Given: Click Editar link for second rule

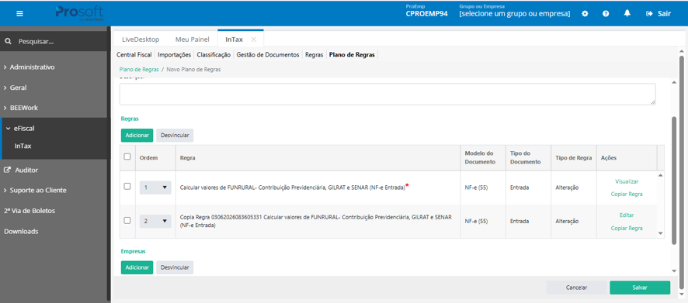Looking at the screenshot, I should pos(627,215).
